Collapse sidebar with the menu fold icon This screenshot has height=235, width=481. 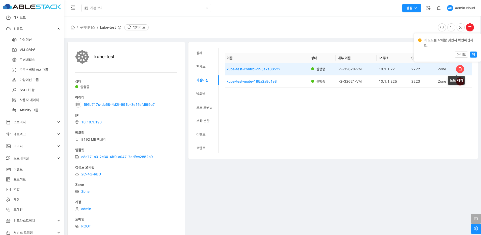click(73, 8)
